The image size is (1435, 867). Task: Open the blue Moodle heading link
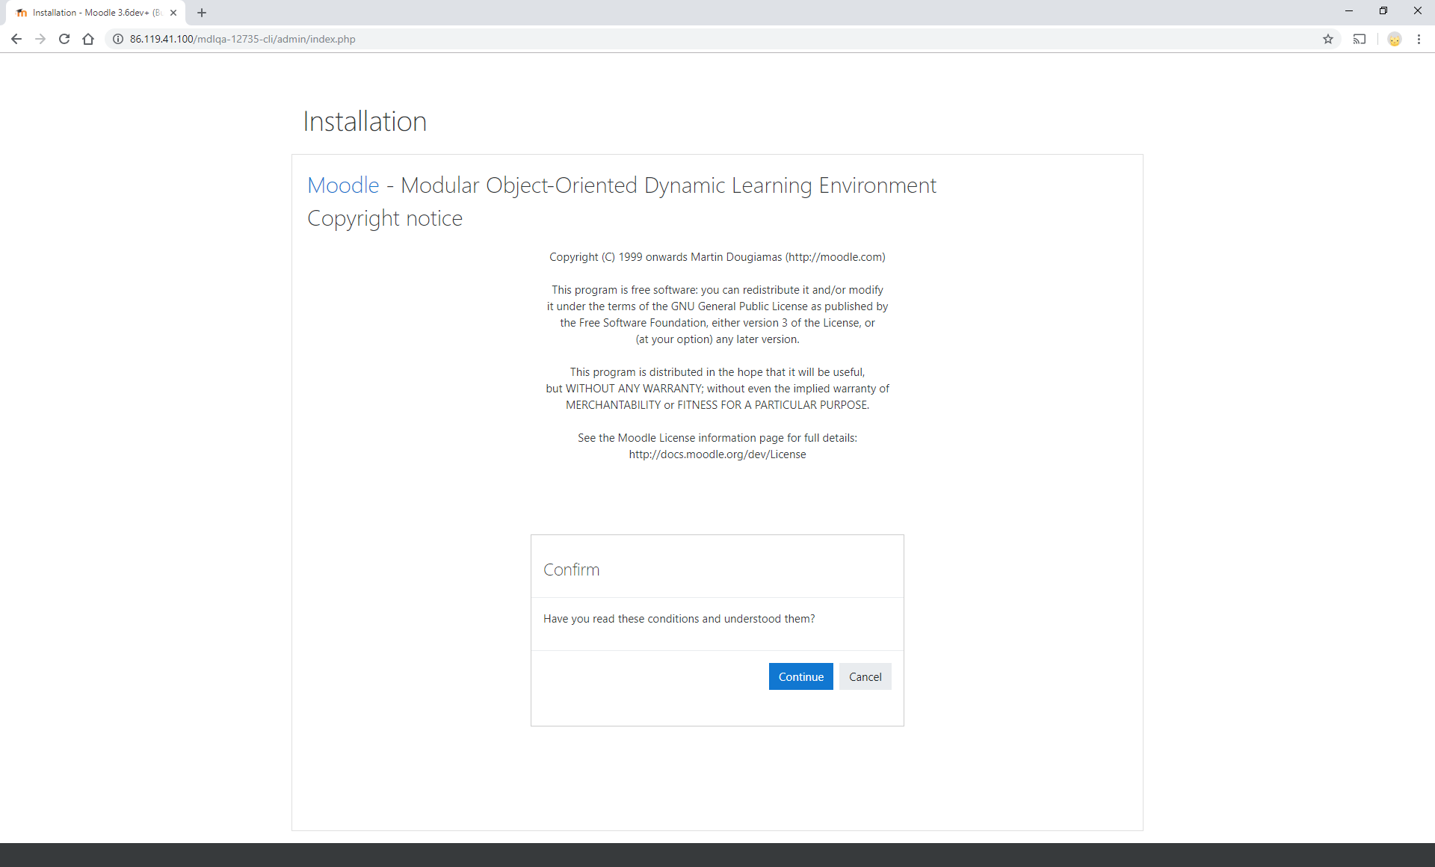[x=343, y=185]
